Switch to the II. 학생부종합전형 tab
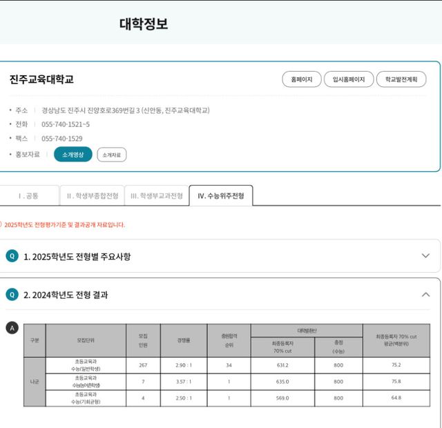Viewport: 442px width, 428px height. pos(92,196)
